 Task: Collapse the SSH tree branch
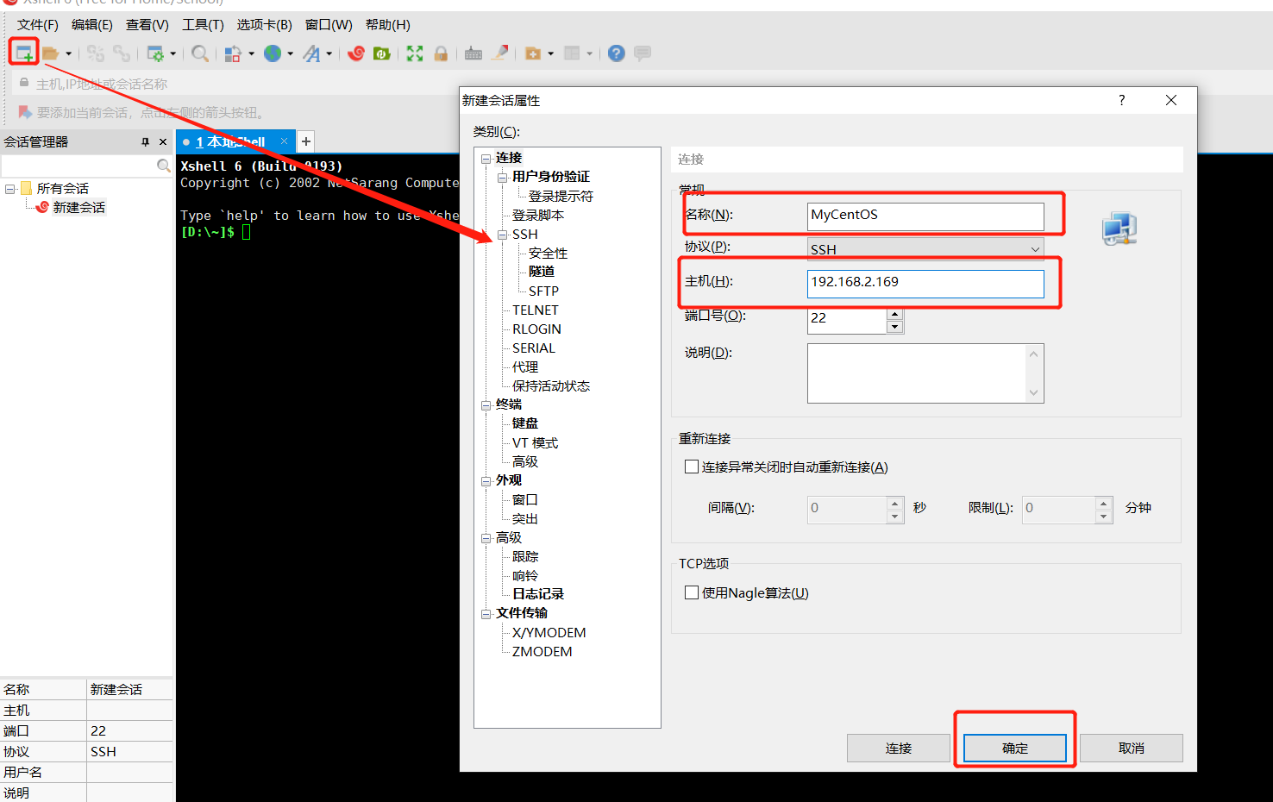coord(501,234)
